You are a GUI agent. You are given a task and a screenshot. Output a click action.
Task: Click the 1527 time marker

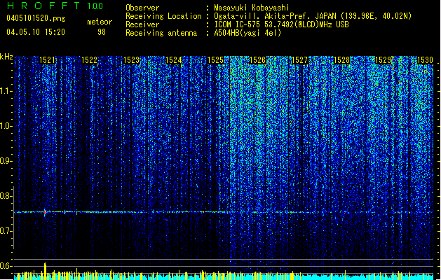pyautogui.click(x=300, y=60)
